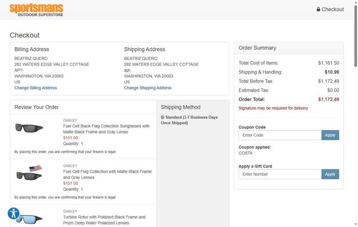Click the Change Billing Address link
358x227 pixels.
(x=36, y=88)
